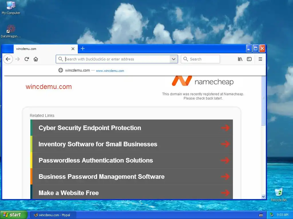Click the forward navigation arrow

pyautogui.click(x=17, y=59)
